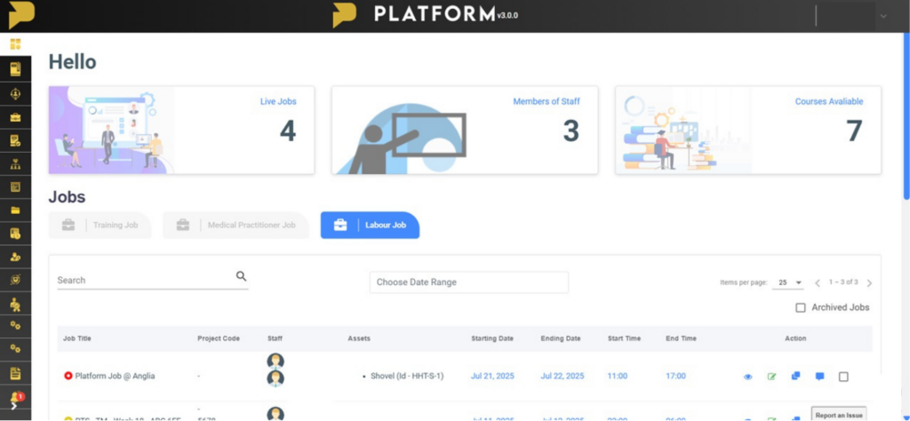Switch to the Training Job tab
Image resolution: width=910 pixels, height=421 pixels.
(100, 226)
